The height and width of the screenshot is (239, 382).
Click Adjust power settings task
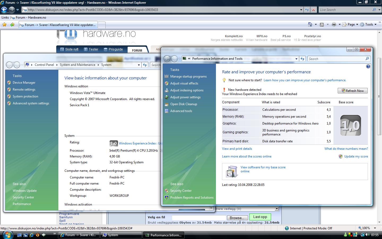[185, 97]
